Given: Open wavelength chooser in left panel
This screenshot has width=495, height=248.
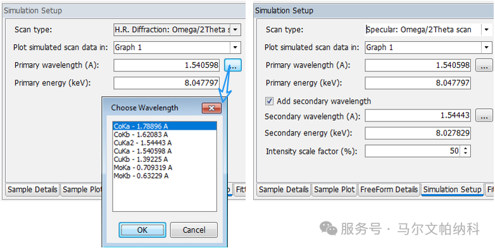Looking at the screenshot, I should (x=233, y=65).
